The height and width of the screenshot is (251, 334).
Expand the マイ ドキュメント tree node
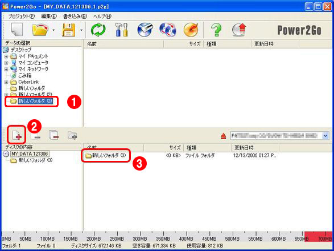tap(6, 56)
